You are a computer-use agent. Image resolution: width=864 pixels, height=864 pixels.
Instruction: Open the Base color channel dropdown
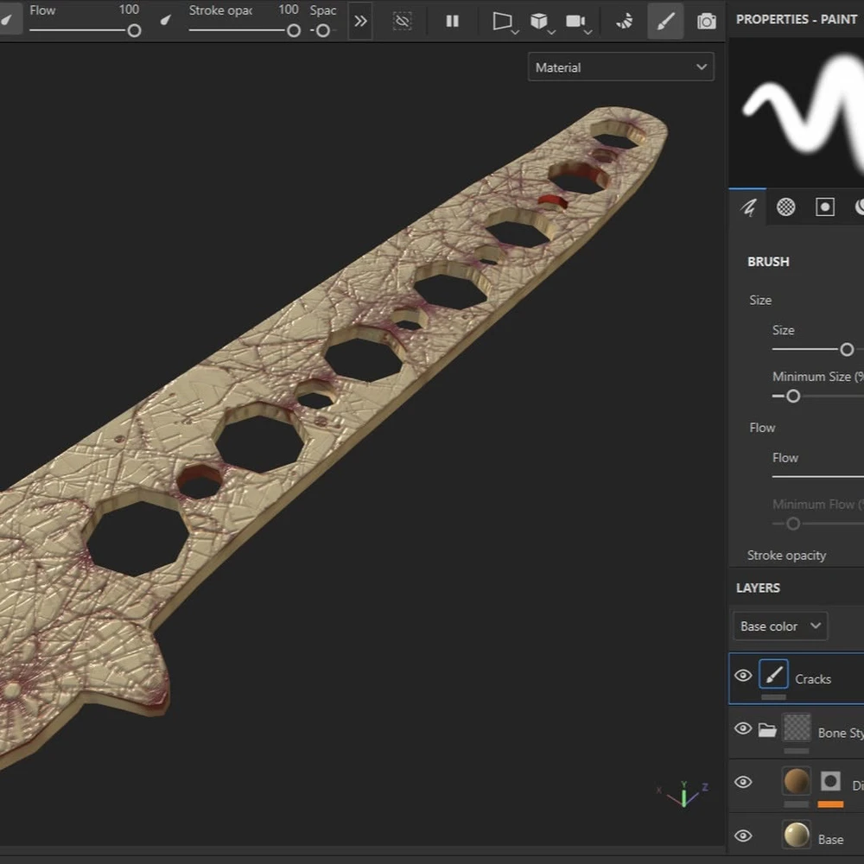point(779,626)
